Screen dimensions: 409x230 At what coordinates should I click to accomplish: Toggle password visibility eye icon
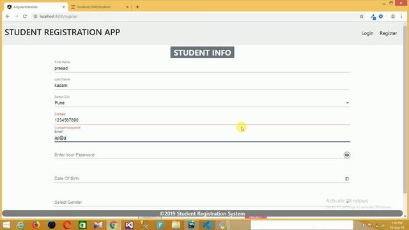click(x=346, y=155)
